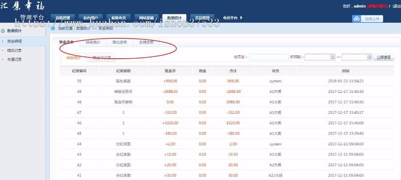Click the 拖拽上传 upload button
Image resolution: width=401 pixels, height=180 pixels.
coord(372,19)
